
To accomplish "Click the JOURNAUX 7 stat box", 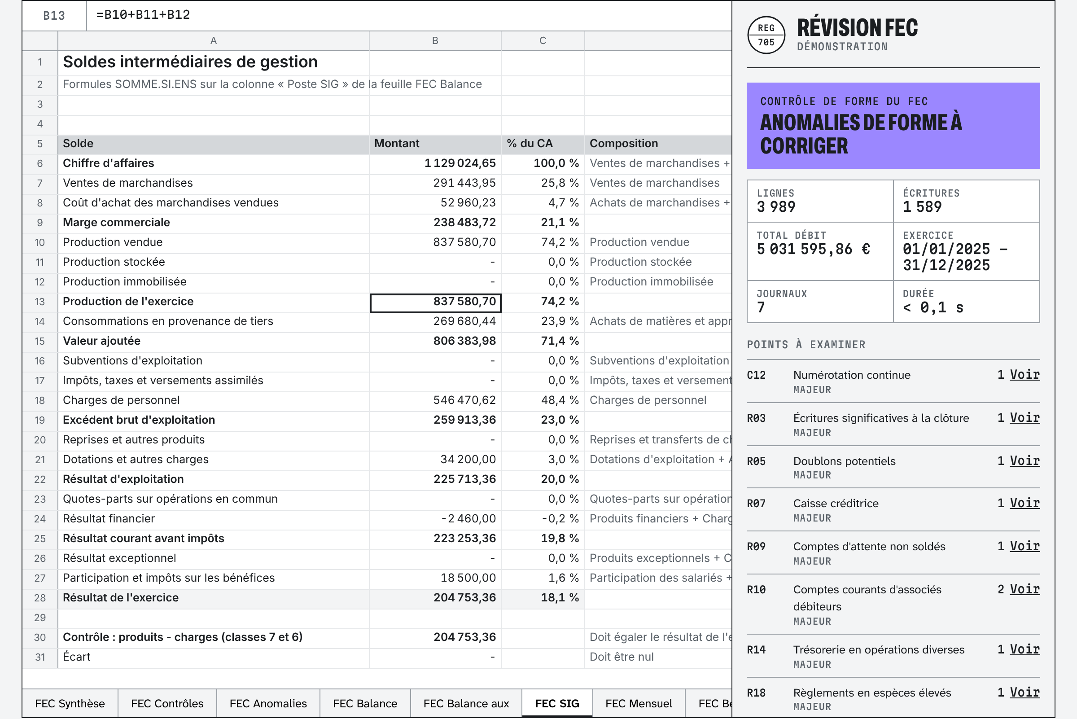I will pos(820,302).
